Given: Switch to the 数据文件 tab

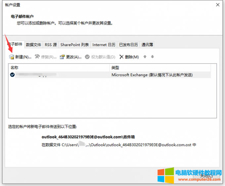Looking at the screenshot, I should coord(33,45).
